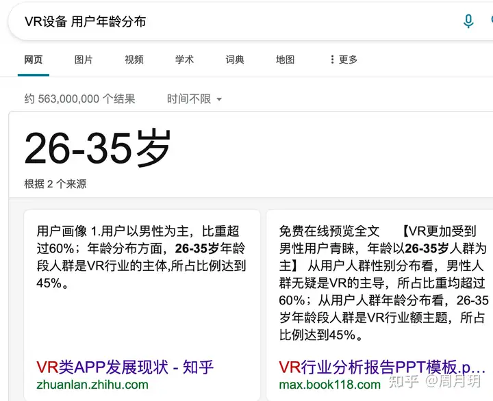Open the VR类APP发展现状 - 知乎 link
The image size is (493, 401).
pyautogui.click(x=125, y=367)
